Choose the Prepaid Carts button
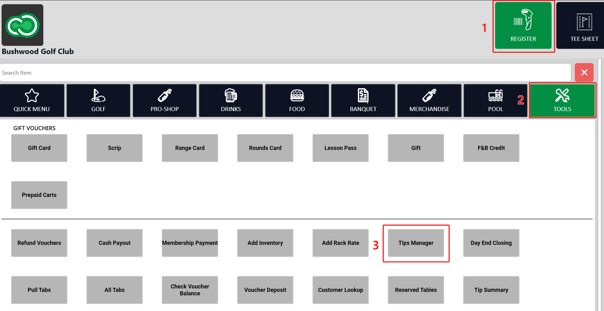Image resolution: width=604 pixels, height=311 pixels. pos(39,195)
